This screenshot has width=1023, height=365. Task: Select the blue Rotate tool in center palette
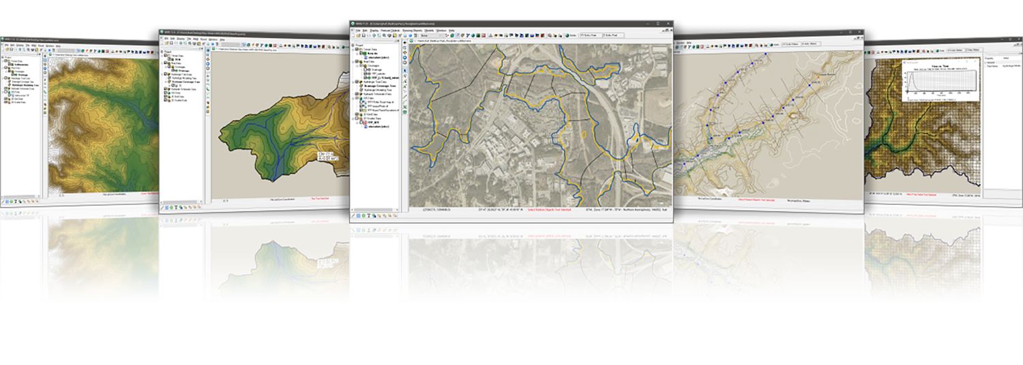click(x=405, y=58)
